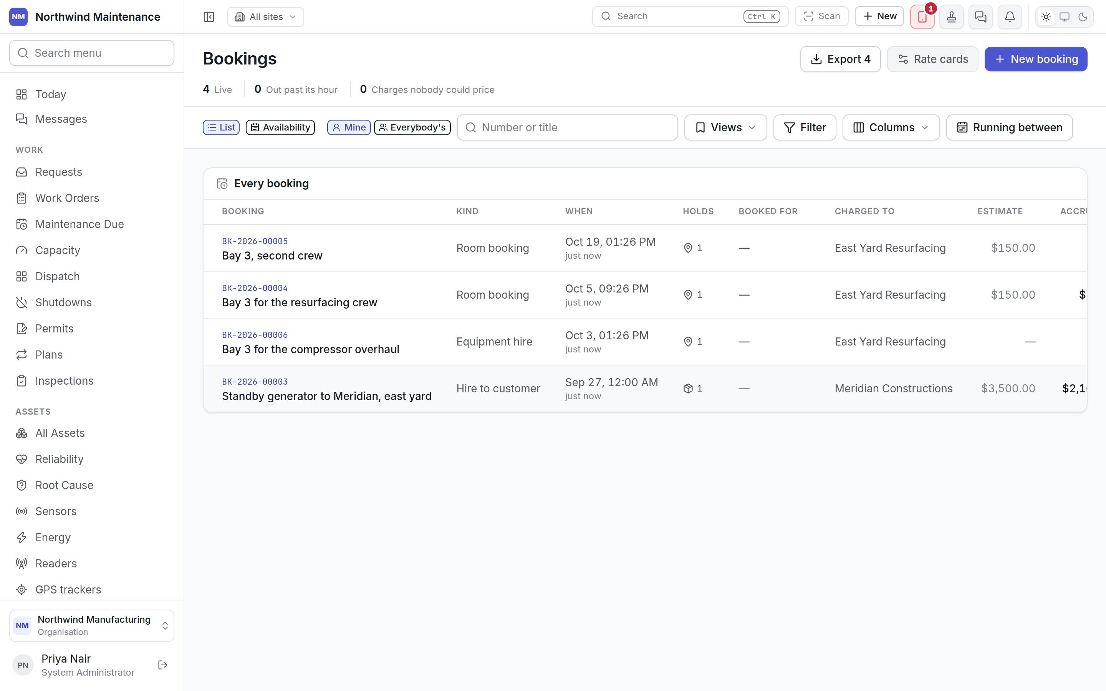Open the Root Cause page
The height and width of the screenshot is (691, 1106).
click(x=92, y=485)
